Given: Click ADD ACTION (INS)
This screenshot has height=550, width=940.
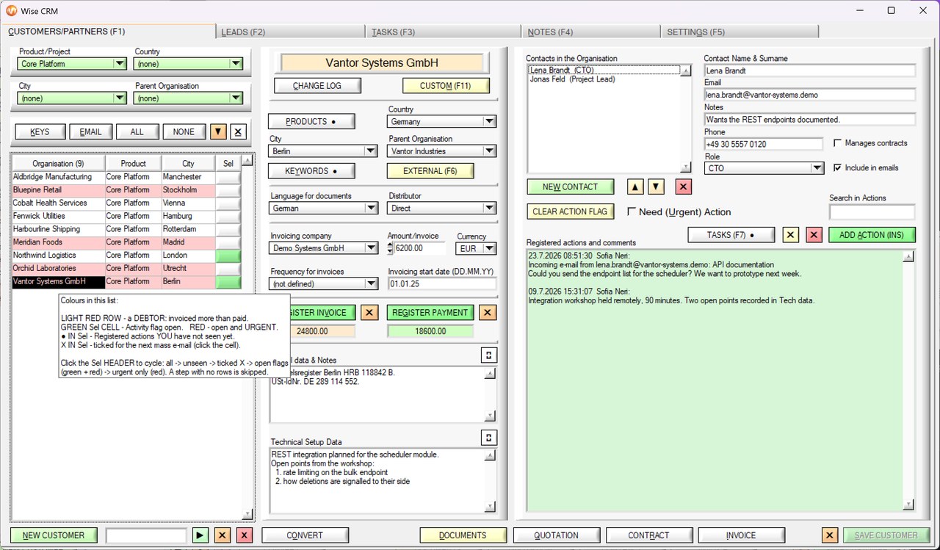Looking at the screenshot, I should (x=872, y=235).
